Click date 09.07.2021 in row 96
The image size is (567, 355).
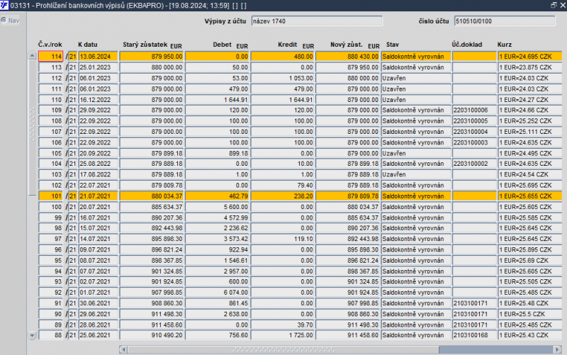pos(98,250)
